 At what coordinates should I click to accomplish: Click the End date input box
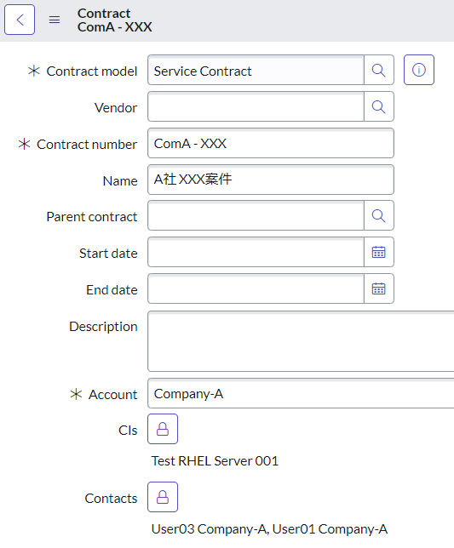(256, 288)
